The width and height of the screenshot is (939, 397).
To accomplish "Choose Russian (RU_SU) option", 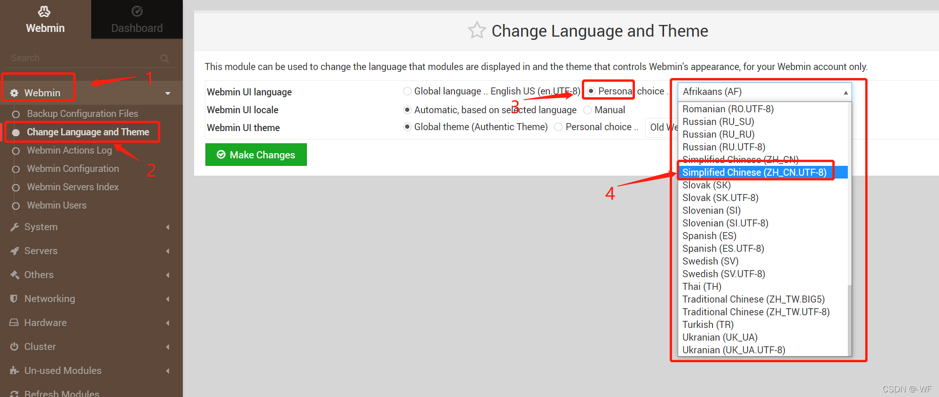I will coord(763,122).
